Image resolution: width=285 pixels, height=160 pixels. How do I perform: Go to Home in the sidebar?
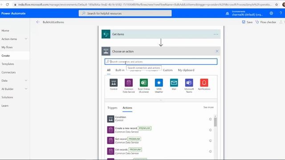[5, 31]
